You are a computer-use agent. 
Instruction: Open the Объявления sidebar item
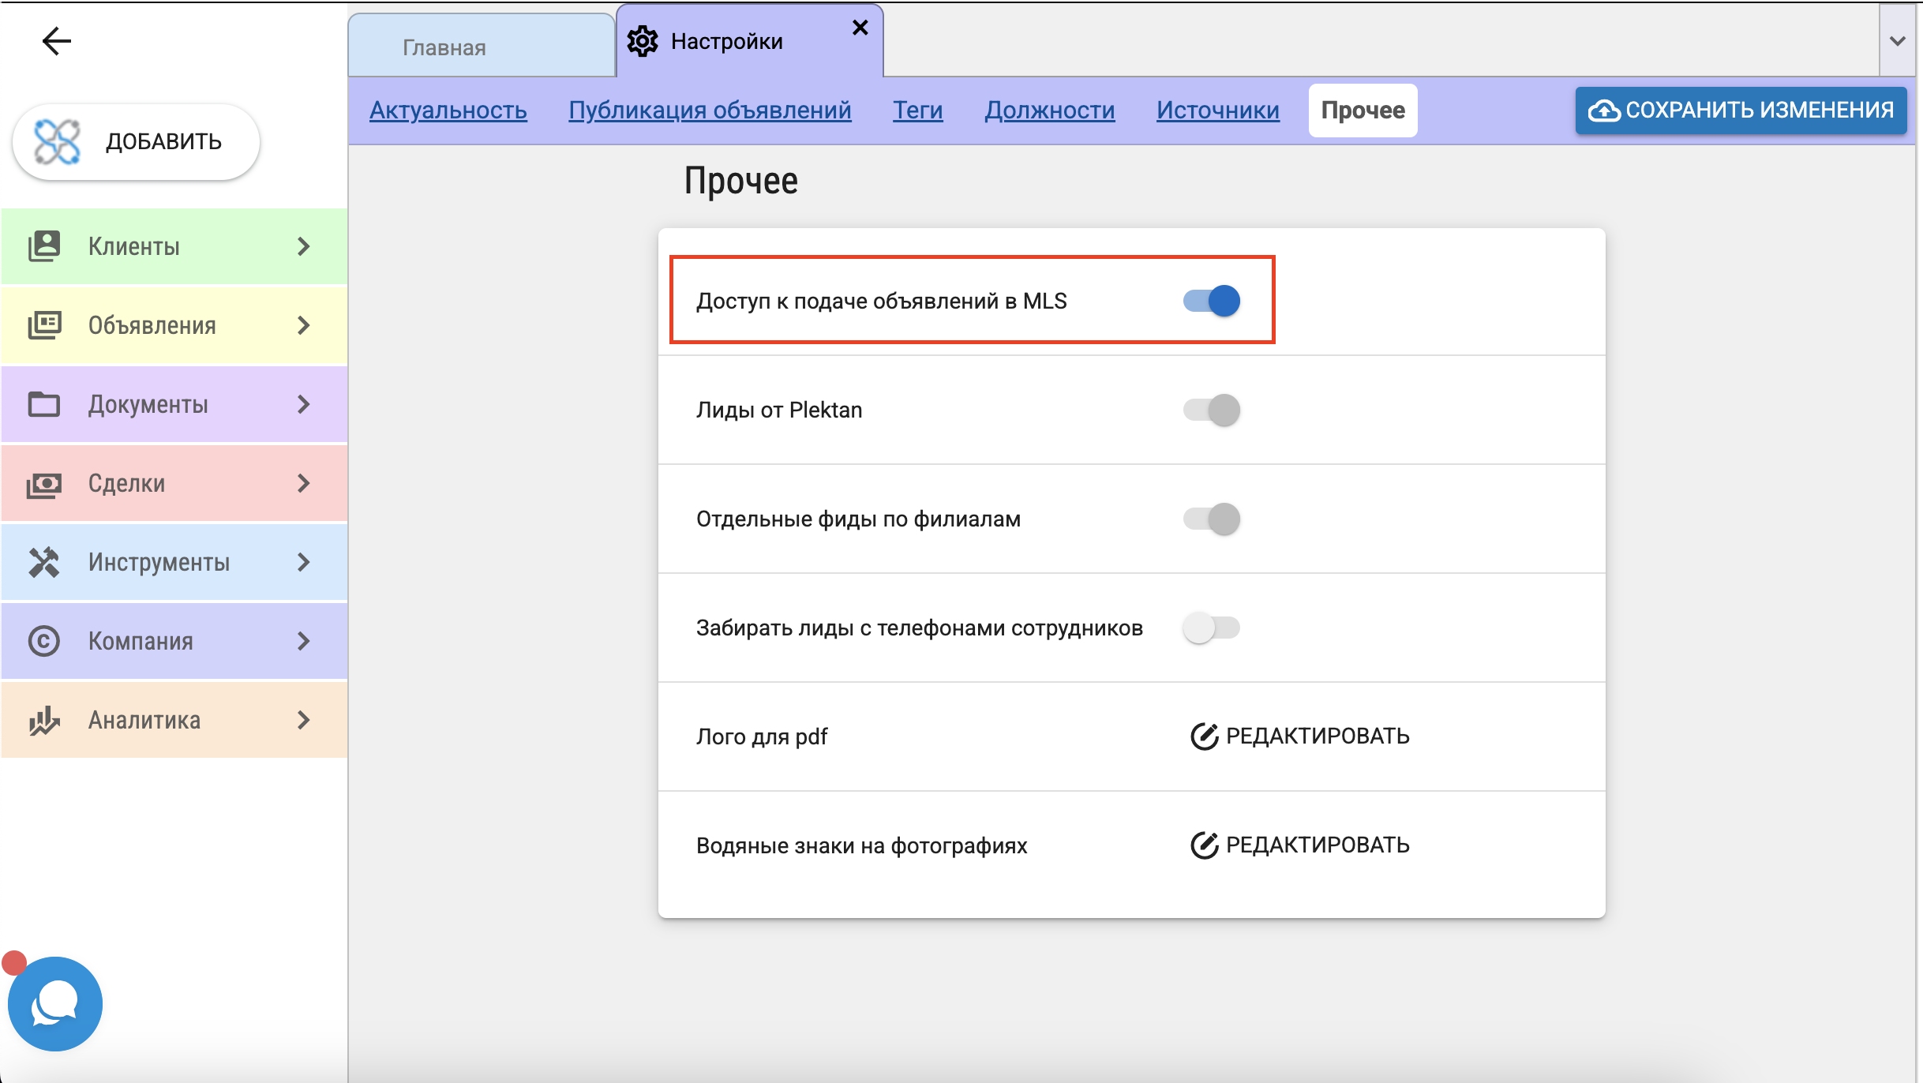tap(174, 325)
